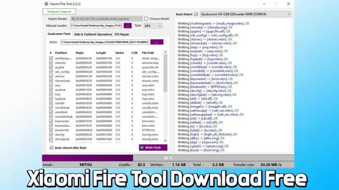Viewport: 339px width, 190px height.
Task: Click the Begin column header
Action: coord(79,53)
